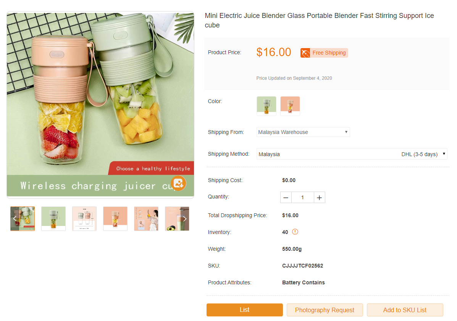Click the previous thumbnail arrow
The image size is (457, 321).
pyautogui.click(x=15, y=219)
